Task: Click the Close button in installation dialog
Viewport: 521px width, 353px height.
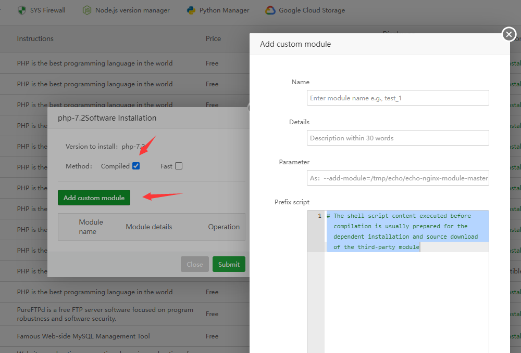Action: coord(195,264)
